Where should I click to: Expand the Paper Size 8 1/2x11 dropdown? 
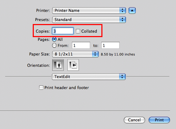(x=75, y=54)
